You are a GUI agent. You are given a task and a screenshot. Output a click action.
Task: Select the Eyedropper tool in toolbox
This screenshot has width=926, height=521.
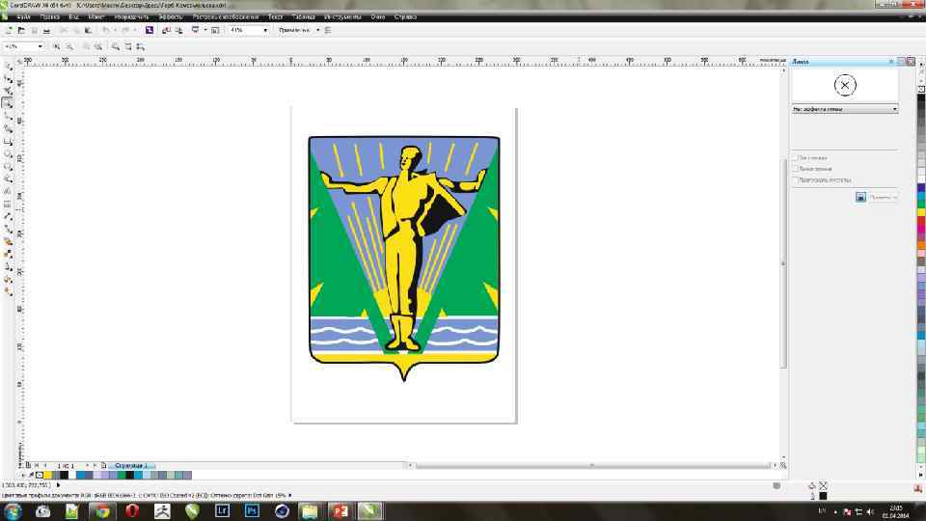8,241
